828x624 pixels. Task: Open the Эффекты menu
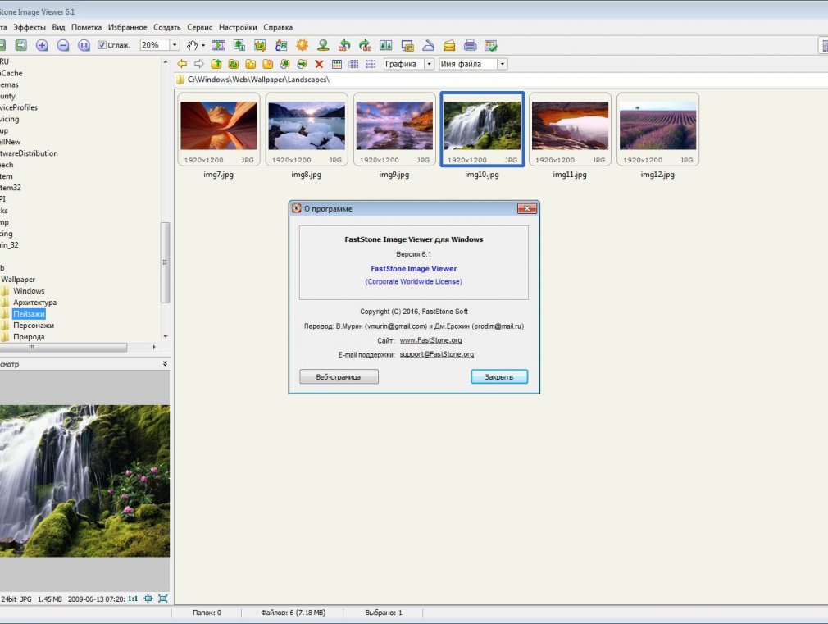click(x=29, y=28)
